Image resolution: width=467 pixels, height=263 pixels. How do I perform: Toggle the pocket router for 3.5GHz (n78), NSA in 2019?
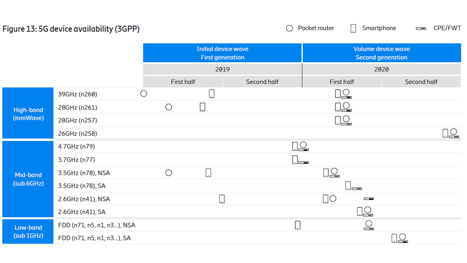coord(169,172)
